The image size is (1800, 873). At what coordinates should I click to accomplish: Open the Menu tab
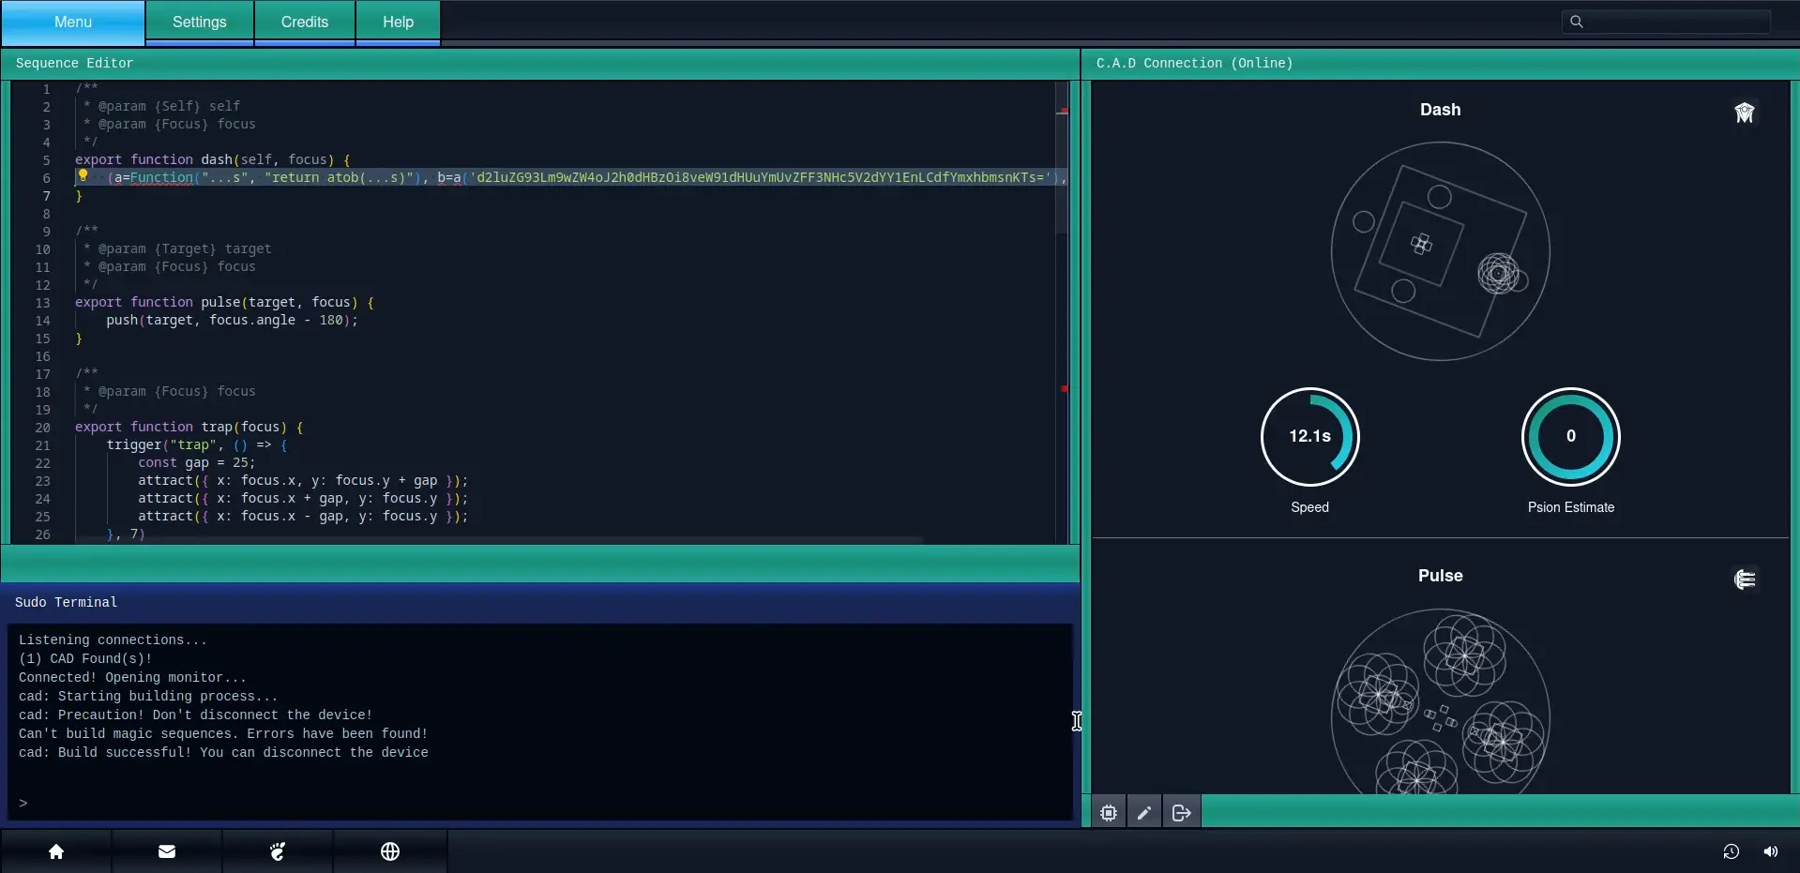coord(73,23)
